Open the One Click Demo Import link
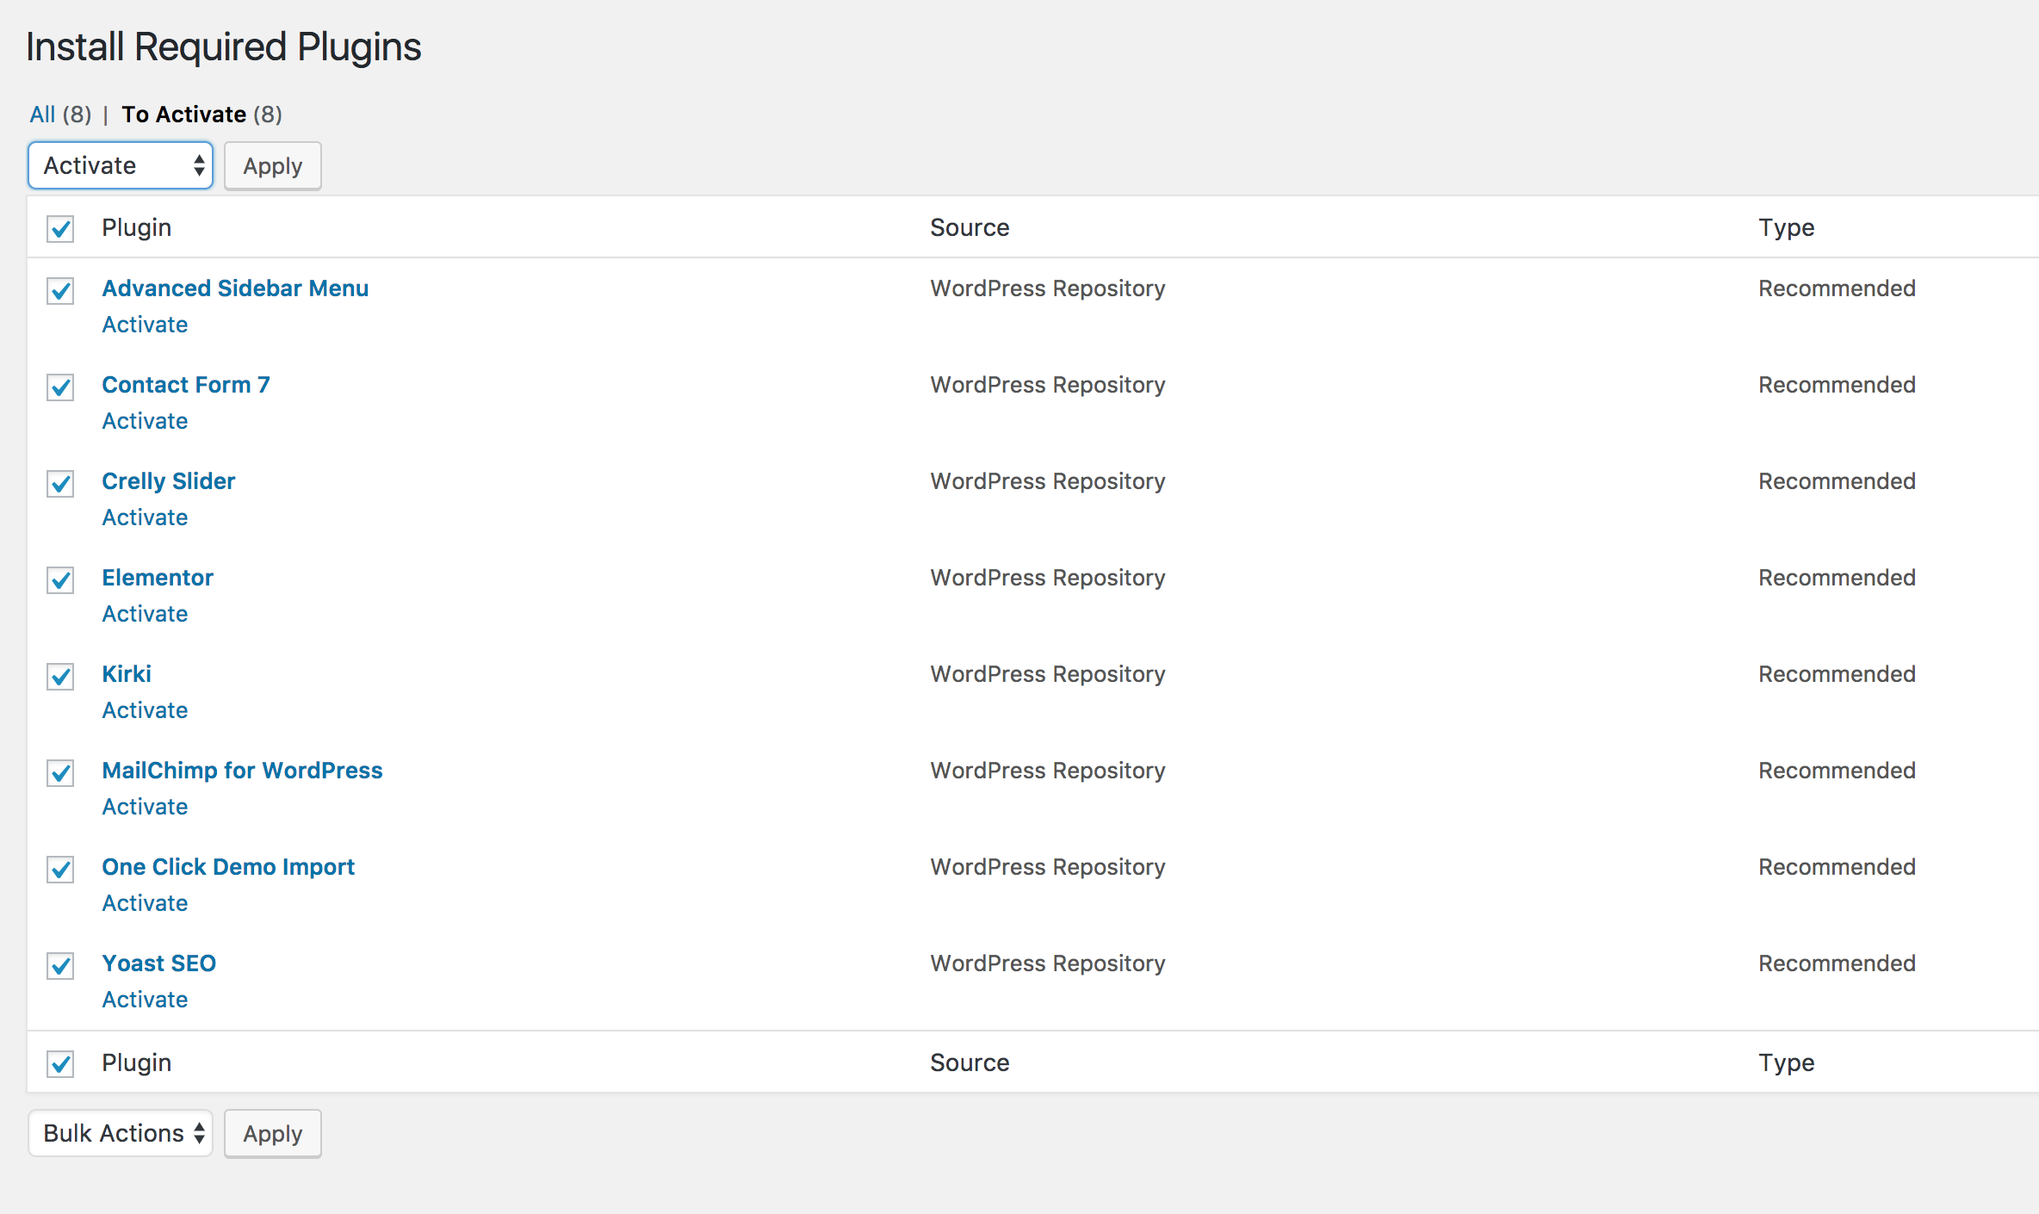Viewport: 2039px width, 1214px height. click(228, 867)
